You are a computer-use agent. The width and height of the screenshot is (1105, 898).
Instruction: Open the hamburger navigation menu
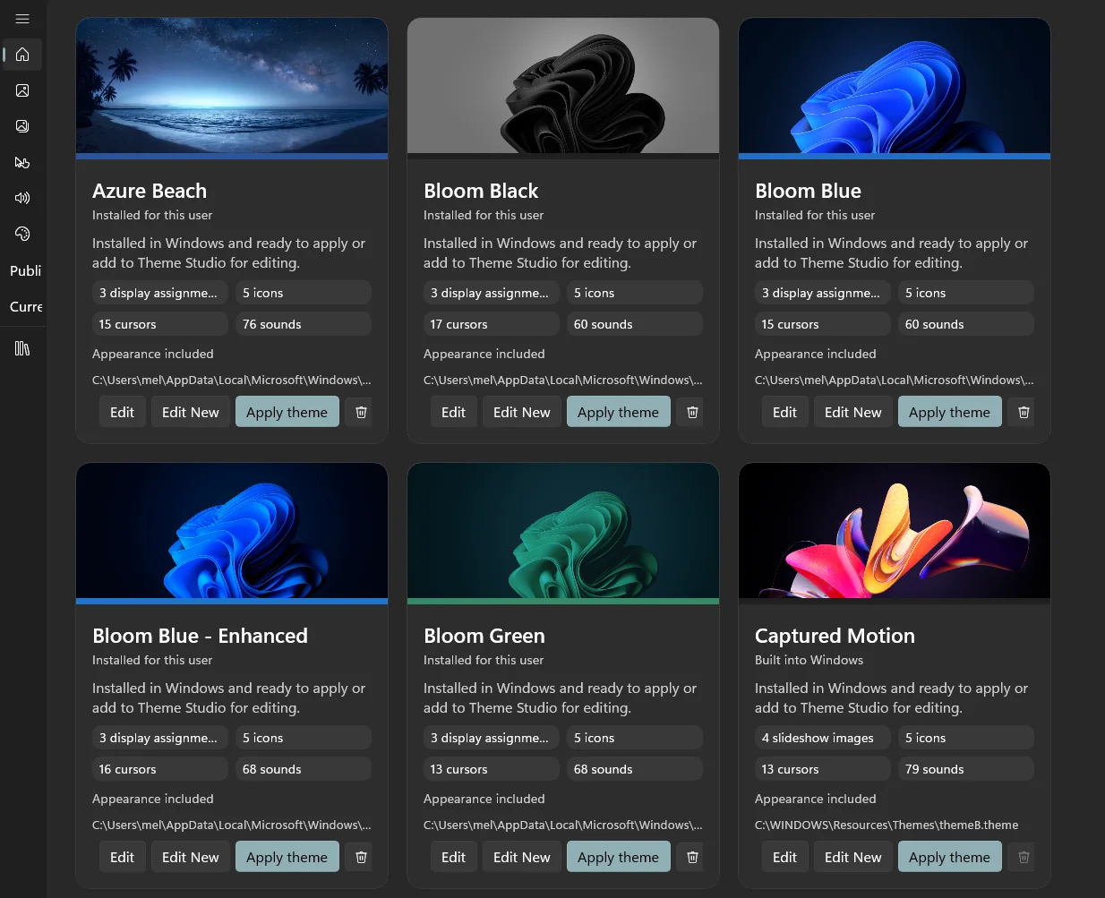pos(22,18)
